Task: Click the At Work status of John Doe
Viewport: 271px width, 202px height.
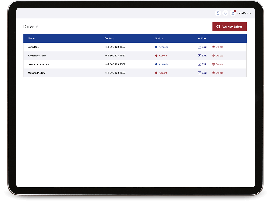Action: click(x=163, y=47)
